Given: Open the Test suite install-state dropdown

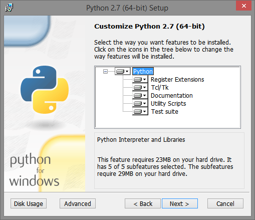Looking at the screenshot, I should click(140, 112).
